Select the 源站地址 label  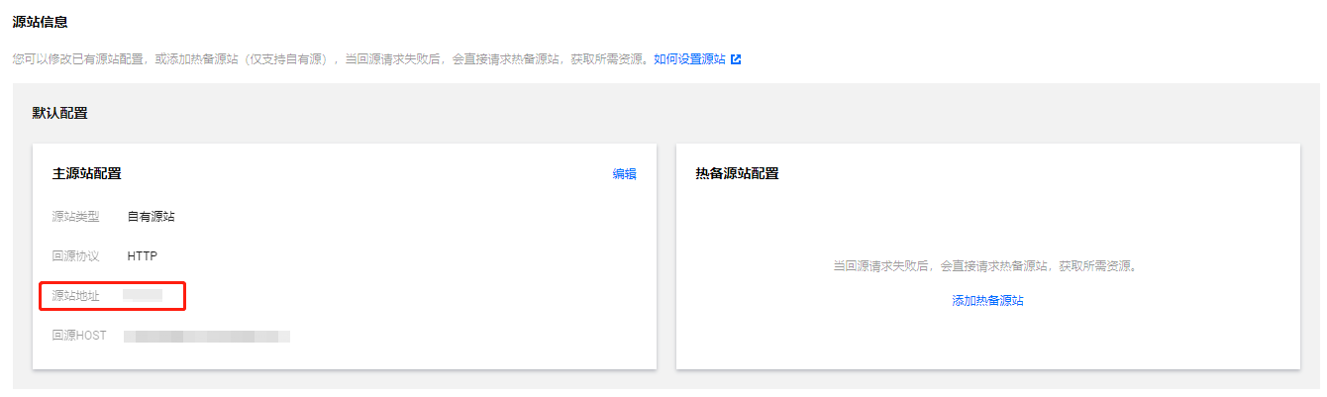pyautogui.click(x=76, y=296)
